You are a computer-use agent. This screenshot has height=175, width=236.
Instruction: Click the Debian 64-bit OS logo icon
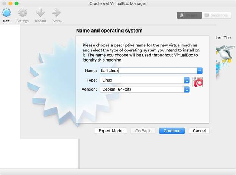tap(198, 82)
